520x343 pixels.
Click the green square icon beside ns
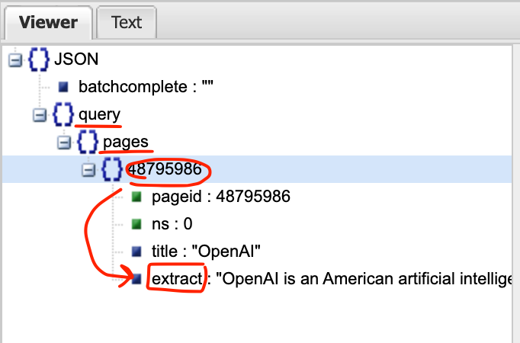136,224
